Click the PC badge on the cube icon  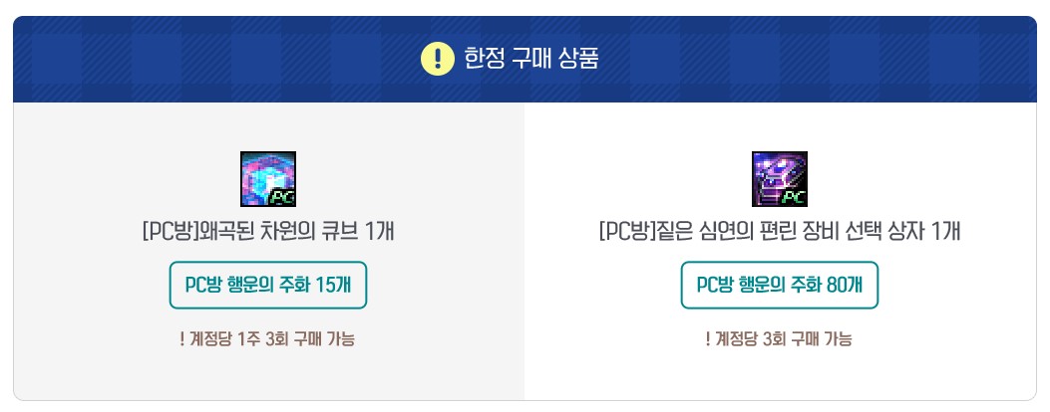click(281, 197)
